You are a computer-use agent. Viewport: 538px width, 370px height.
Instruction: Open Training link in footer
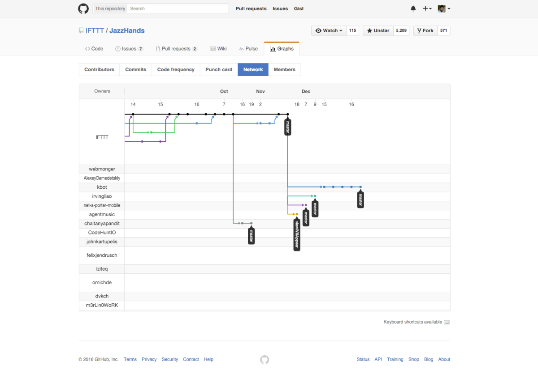point(395,359)
